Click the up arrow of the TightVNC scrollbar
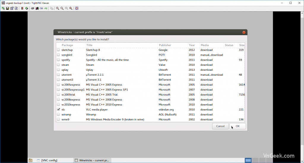Viewport: 304px width, 163px height. pyautogui.click(x=302, y=13)
